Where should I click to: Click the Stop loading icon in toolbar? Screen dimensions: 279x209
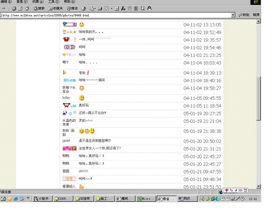click(x=14, y=8)
